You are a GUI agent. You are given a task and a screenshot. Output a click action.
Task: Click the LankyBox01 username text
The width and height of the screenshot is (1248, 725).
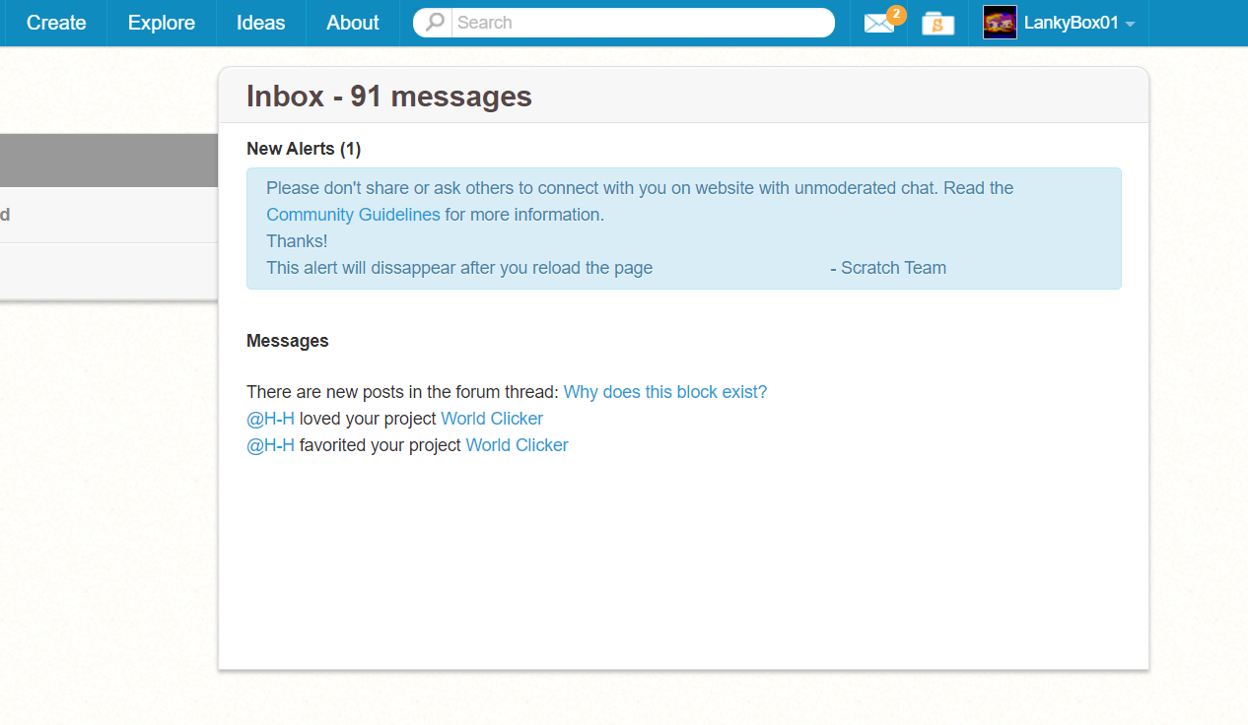coord(1072,23)
